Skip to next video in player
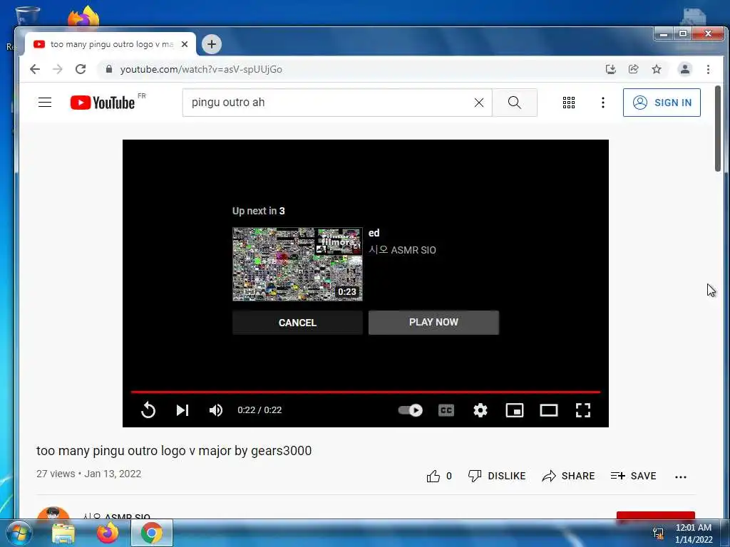The image size is (730, 547). 182,410
